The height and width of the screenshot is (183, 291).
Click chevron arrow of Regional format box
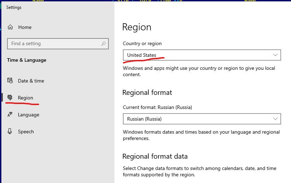275,119
